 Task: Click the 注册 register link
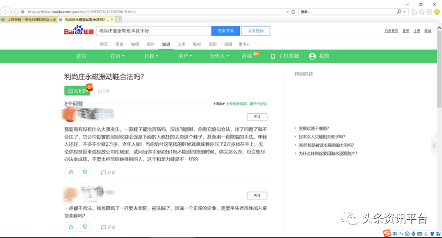(x=416, y=31)
